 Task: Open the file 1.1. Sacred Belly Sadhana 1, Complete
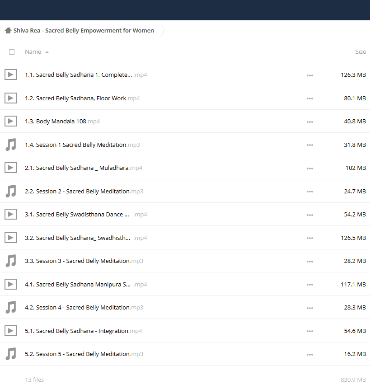86,75
